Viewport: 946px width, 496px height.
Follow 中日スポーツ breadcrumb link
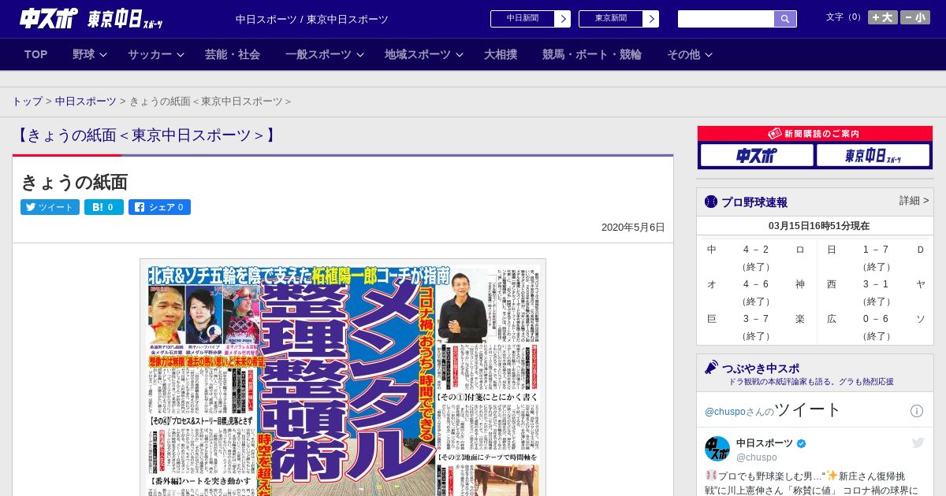[86, 102]
